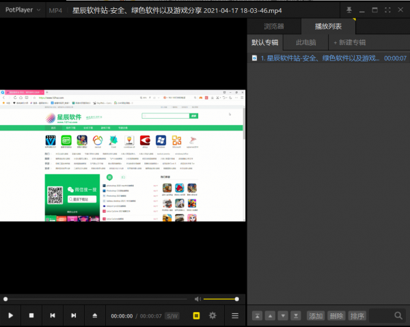Pin the player window on top
The height and width of the screenshot is (327, 410).
coord(348,10)
